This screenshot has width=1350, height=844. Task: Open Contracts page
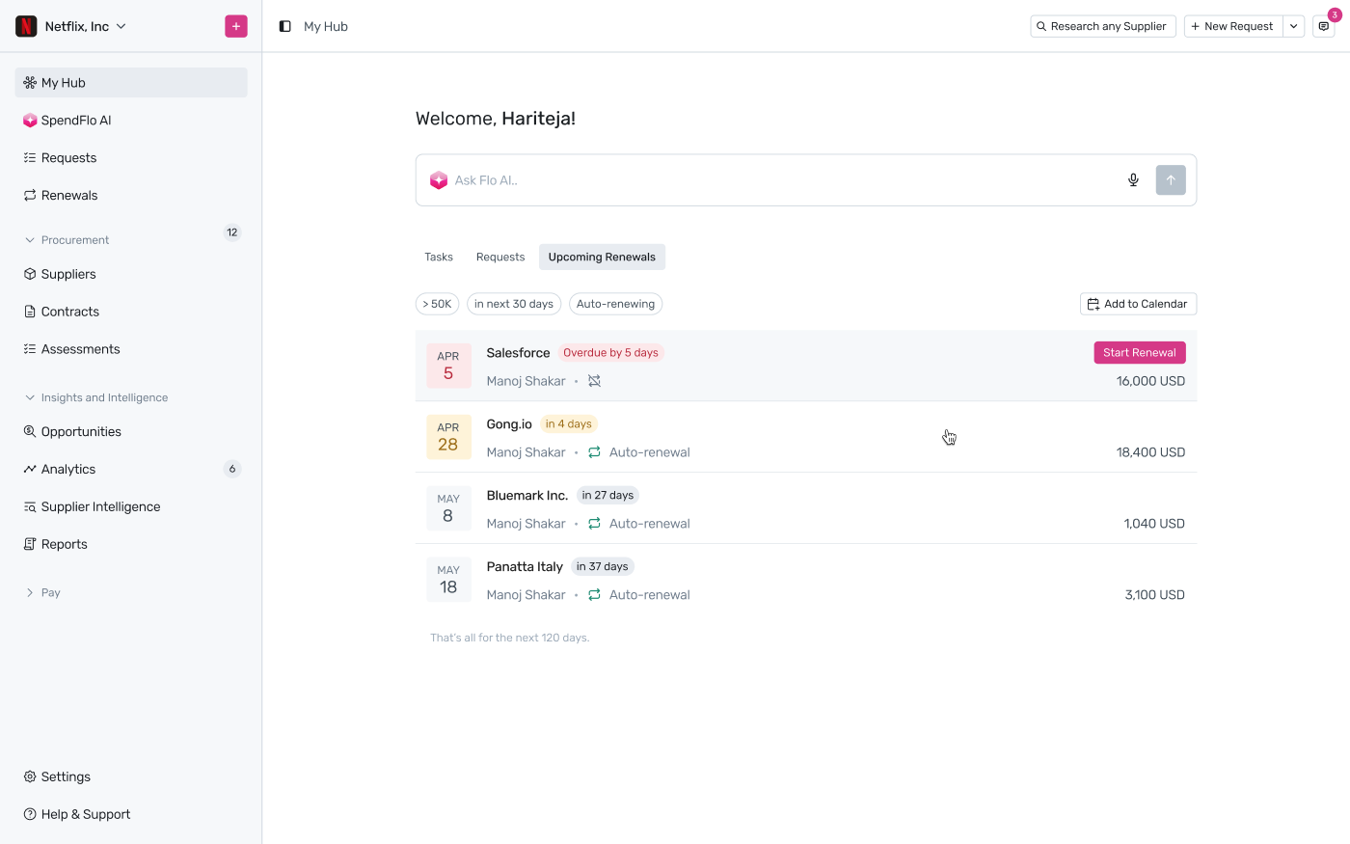[x=131, y=312]
